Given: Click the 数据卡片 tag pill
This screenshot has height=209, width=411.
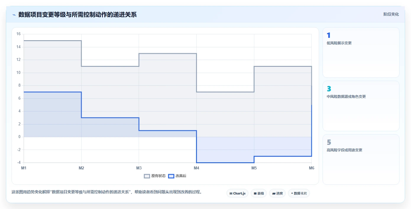Looking at the screenshot, I should 299,193.
